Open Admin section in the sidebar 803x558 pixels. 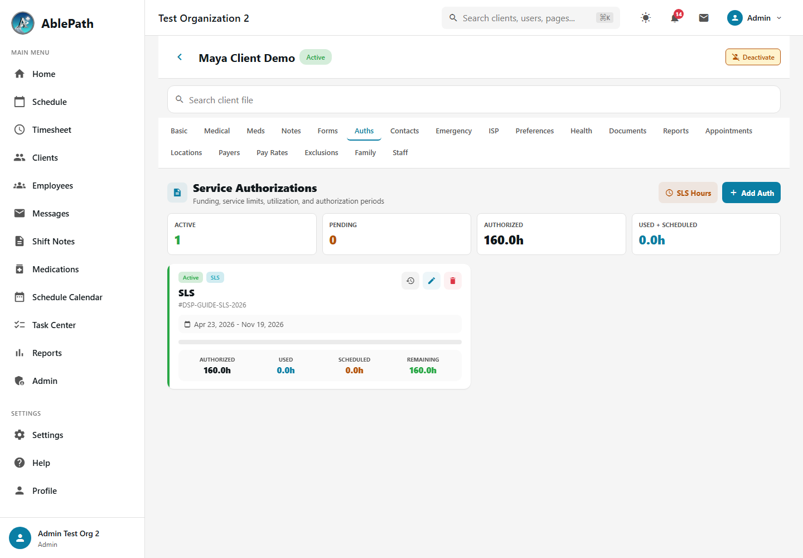click(72, 381)
